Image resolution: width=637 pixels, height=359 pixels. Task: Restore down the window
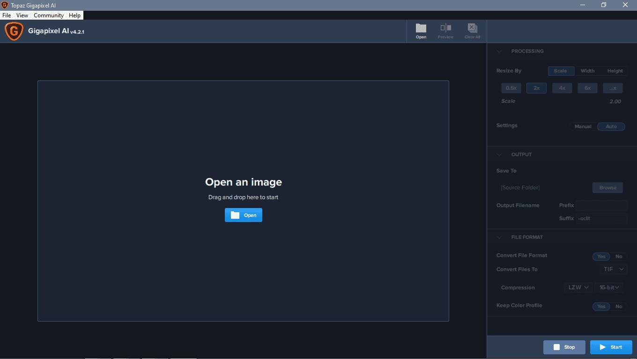point(604,5)
